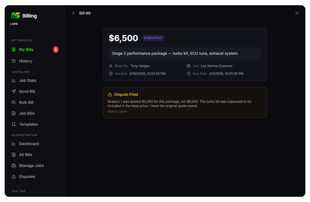Open the All Bills menu item
Screen dimensions: 310x202
26,155
